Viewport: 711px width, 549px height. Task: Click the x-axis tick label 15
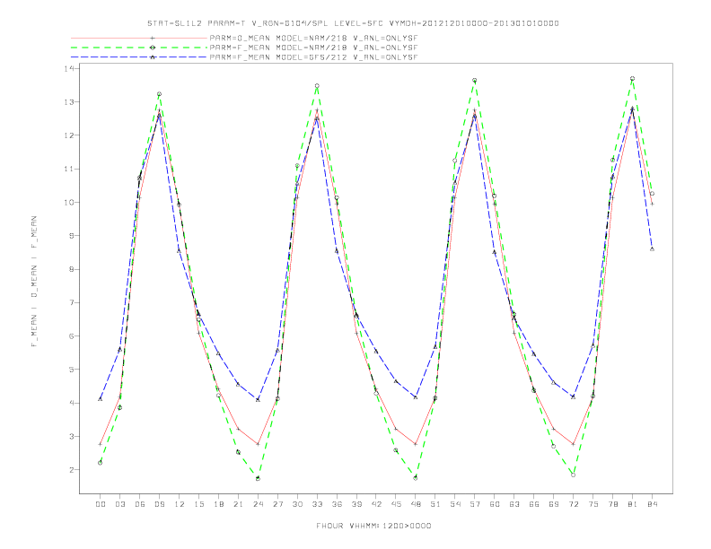click(198, 504)
